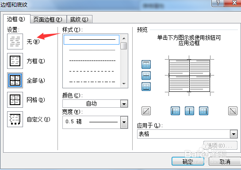Select the 全部 (All) border setting icon
This screenshot has height=170, width=241.
click(x=15, y=80)
